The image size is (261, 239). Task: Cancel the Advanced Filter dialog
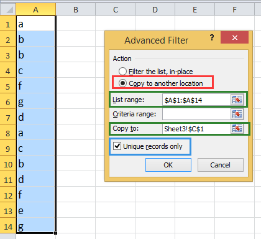pyautogui.click(x=221, y=165)
